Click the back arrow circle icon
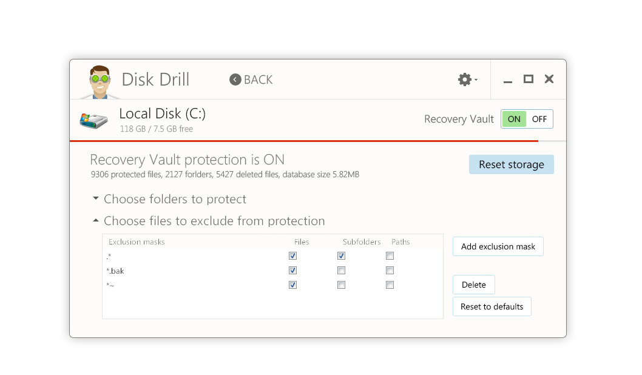The width and height of the screenshot is (642, 375). tap(235, 79)
